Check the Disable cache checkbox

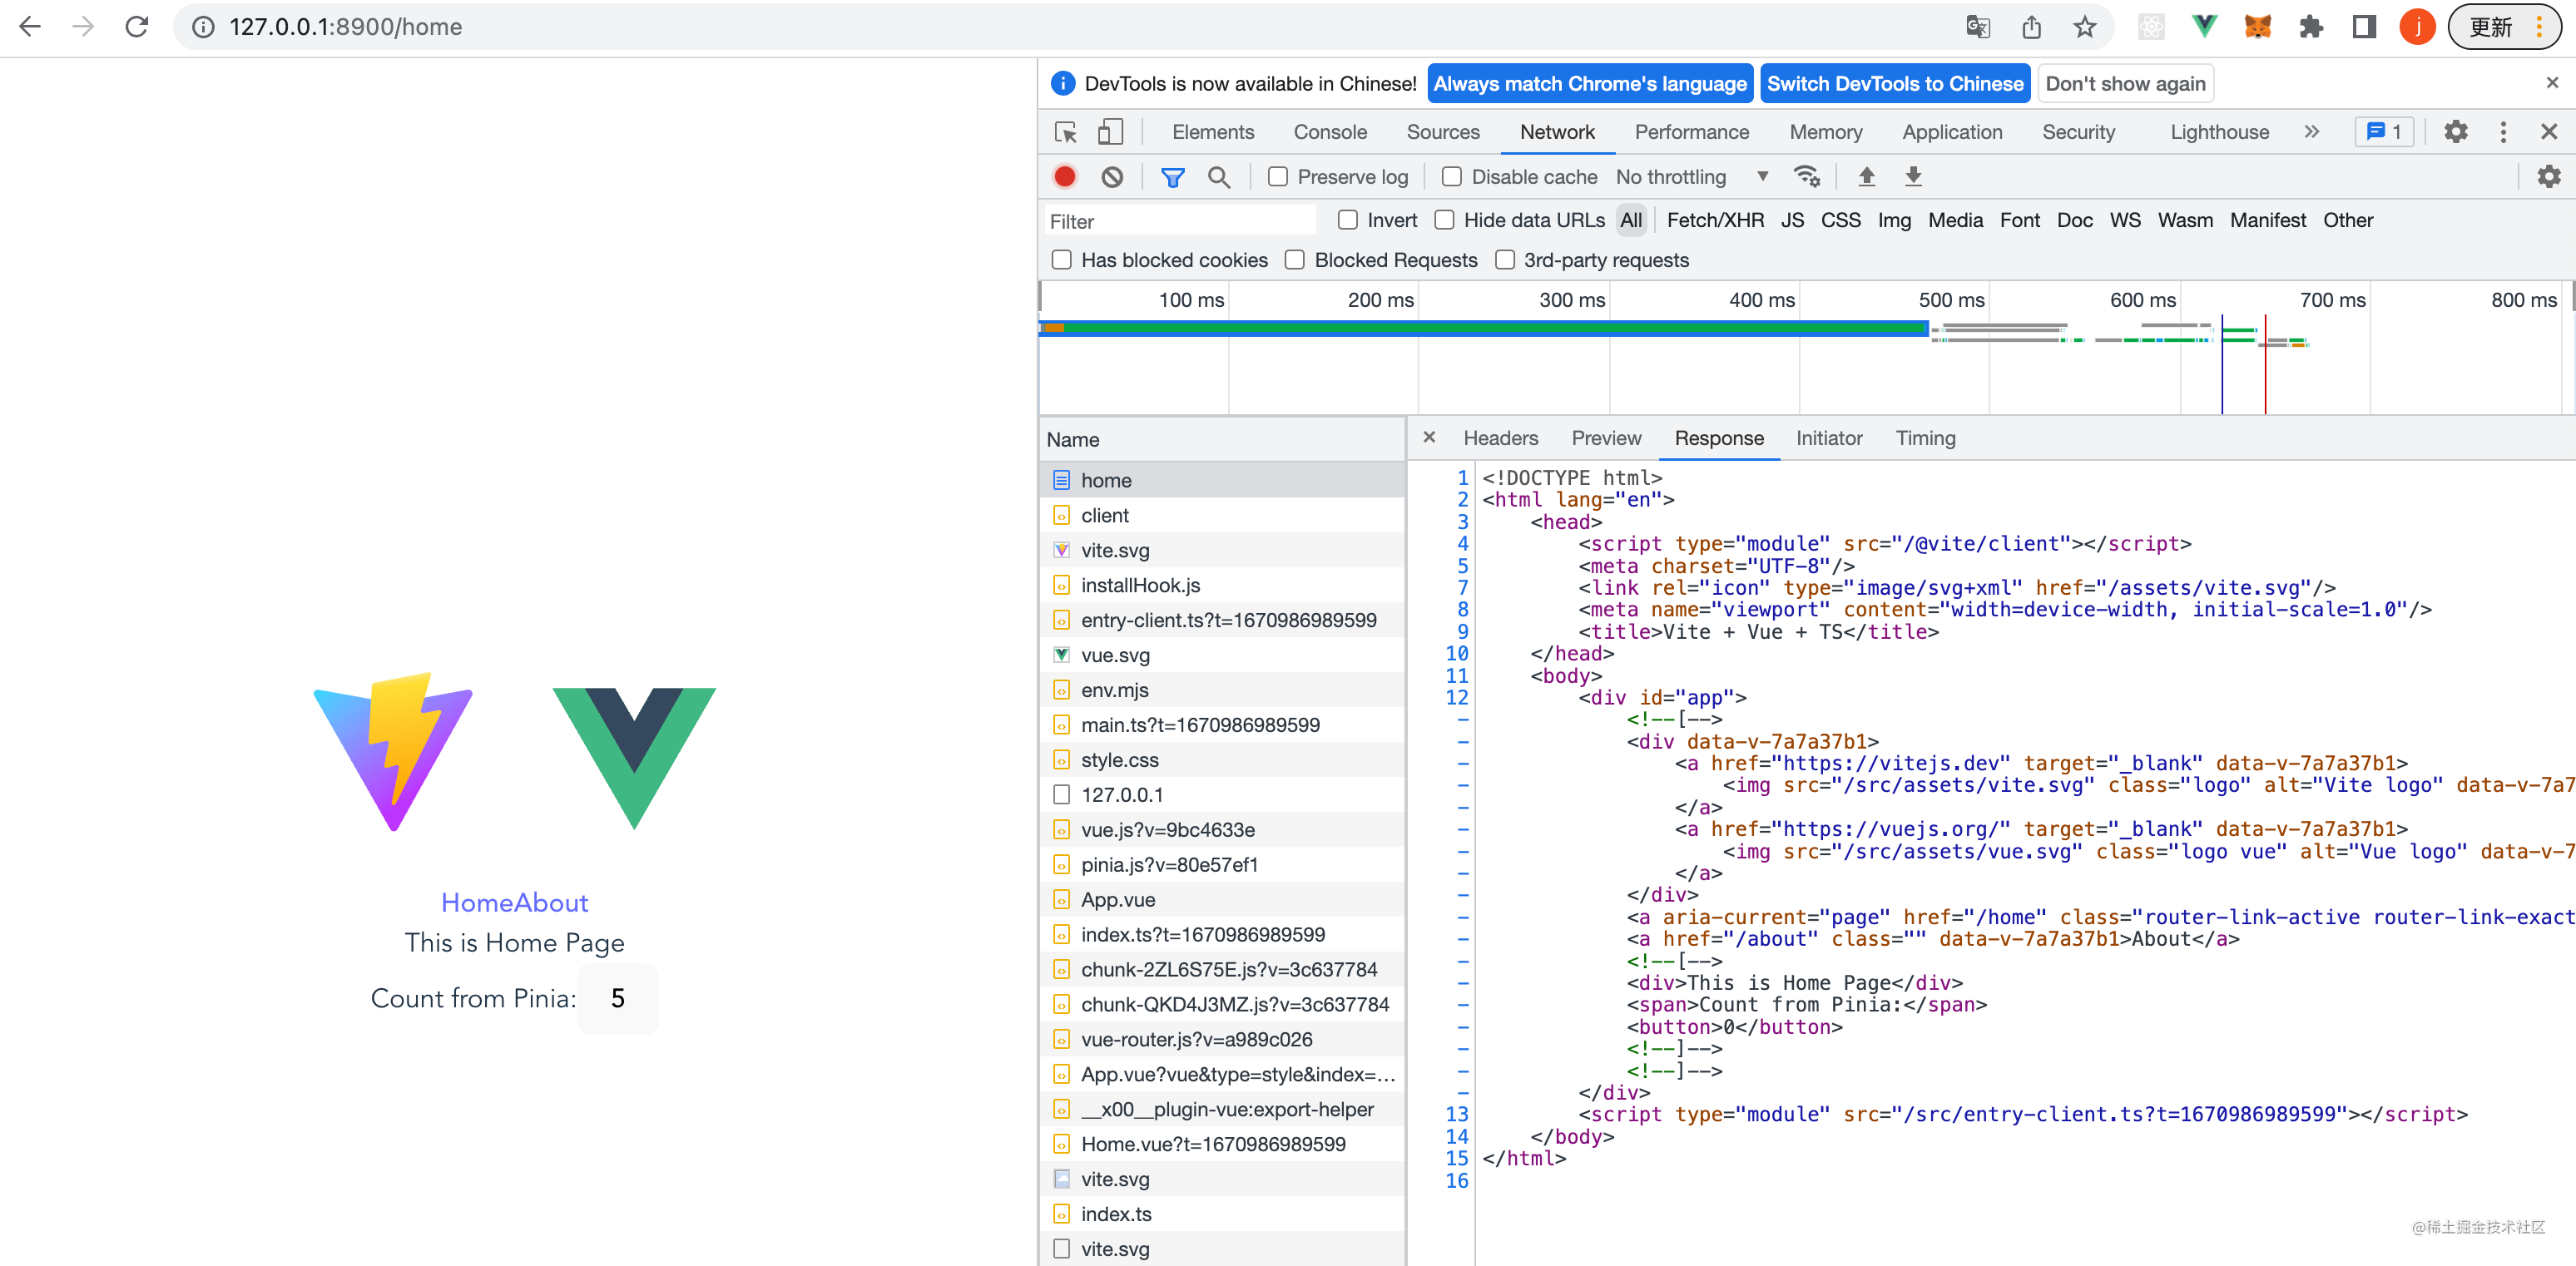1452,177
